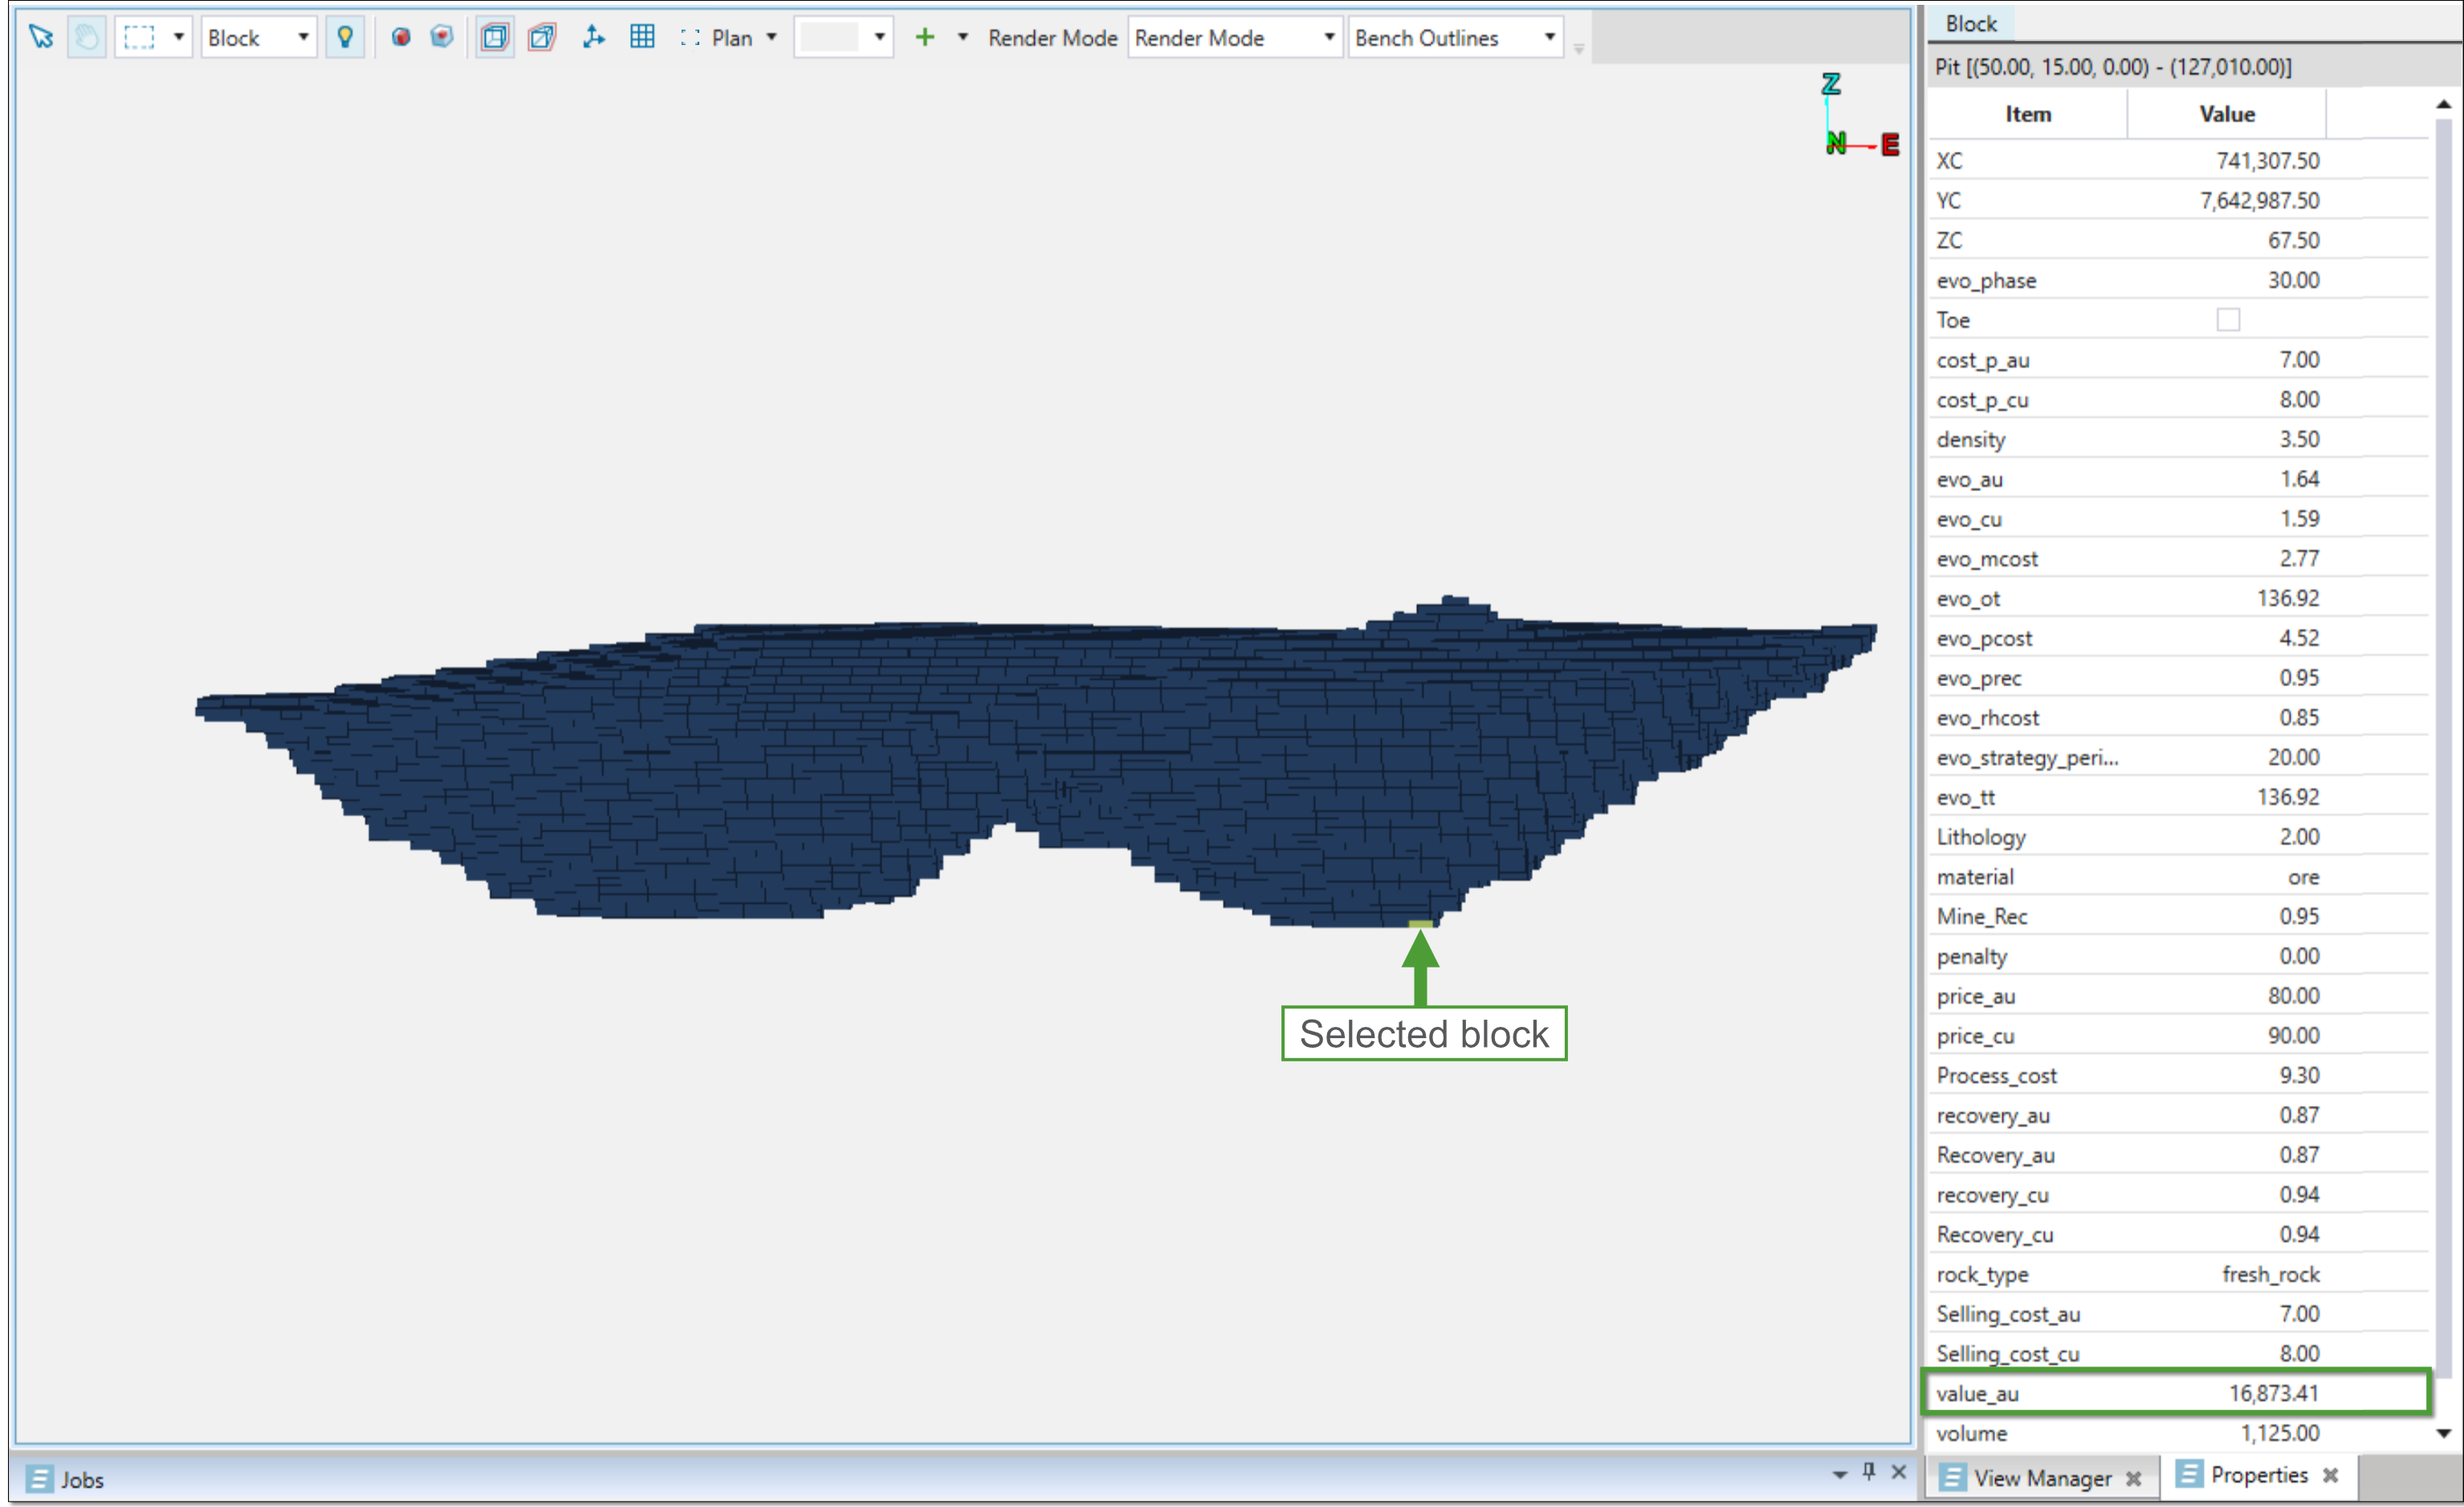Tick the Toe checkbox in properties
Image resolution: width=2464 pixels, height=1507 pixels.
point(2228,320)
